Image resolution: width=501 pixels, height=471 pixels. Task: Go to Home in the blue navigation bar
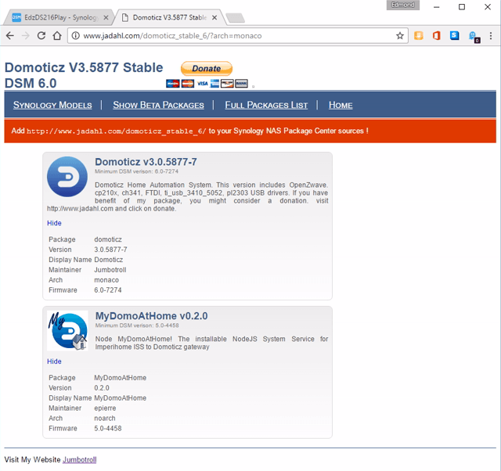click(341, 105)
